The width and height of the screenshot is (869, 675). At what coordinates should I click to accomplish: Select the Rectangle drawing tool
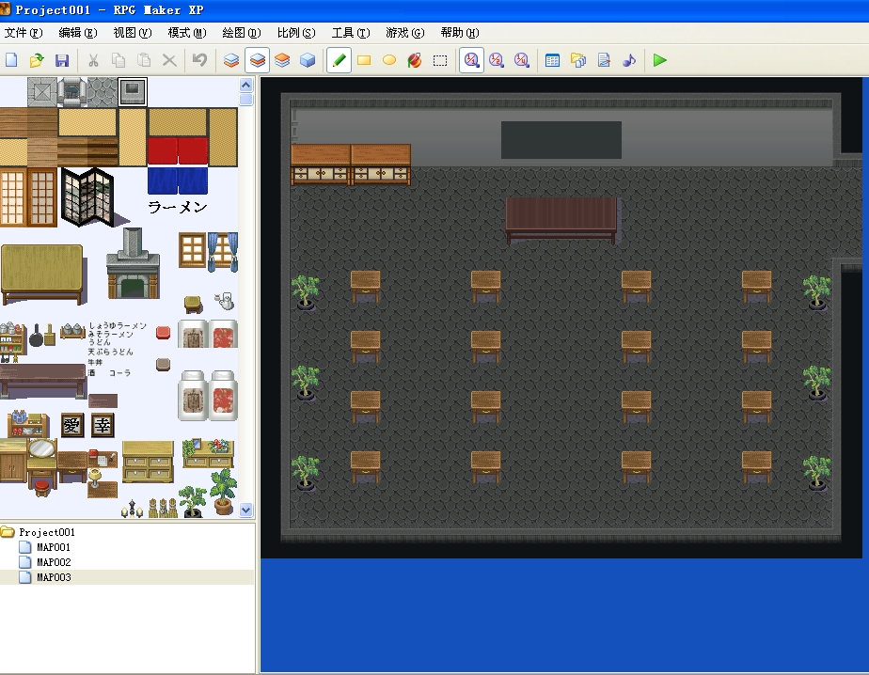coord(364,60)
